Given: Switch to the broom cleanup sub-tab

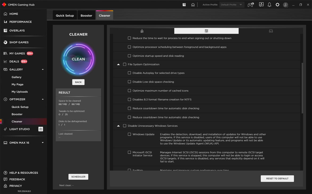Looking at the screenshot, I should click(x=142, y=31).
